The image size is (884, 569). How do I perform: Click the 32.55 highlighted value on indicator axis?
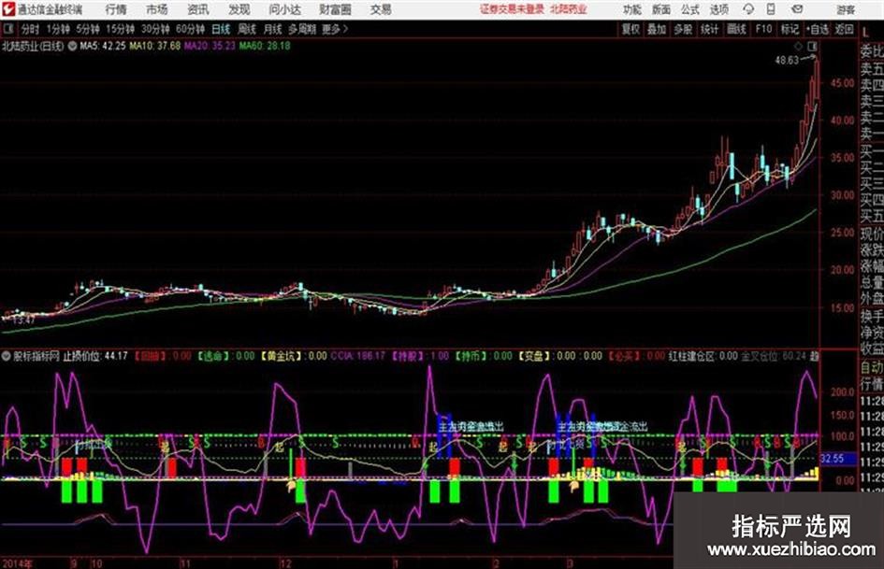833,459
